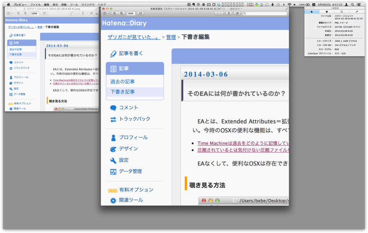
Task: Open the ファイル menu
Action: (x=35, y=4)
